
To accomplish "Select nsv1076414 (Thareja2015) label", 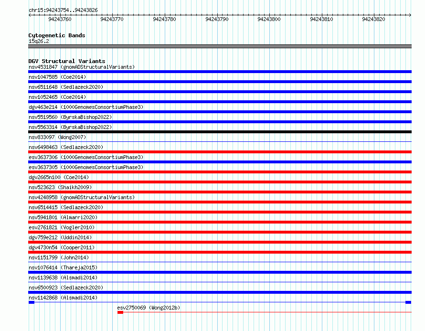I will point(63,267).
